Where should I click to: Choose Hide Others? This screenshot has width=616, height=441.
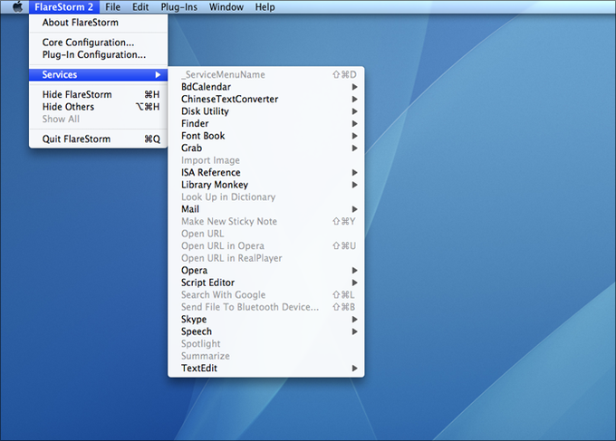pos(98,107)
